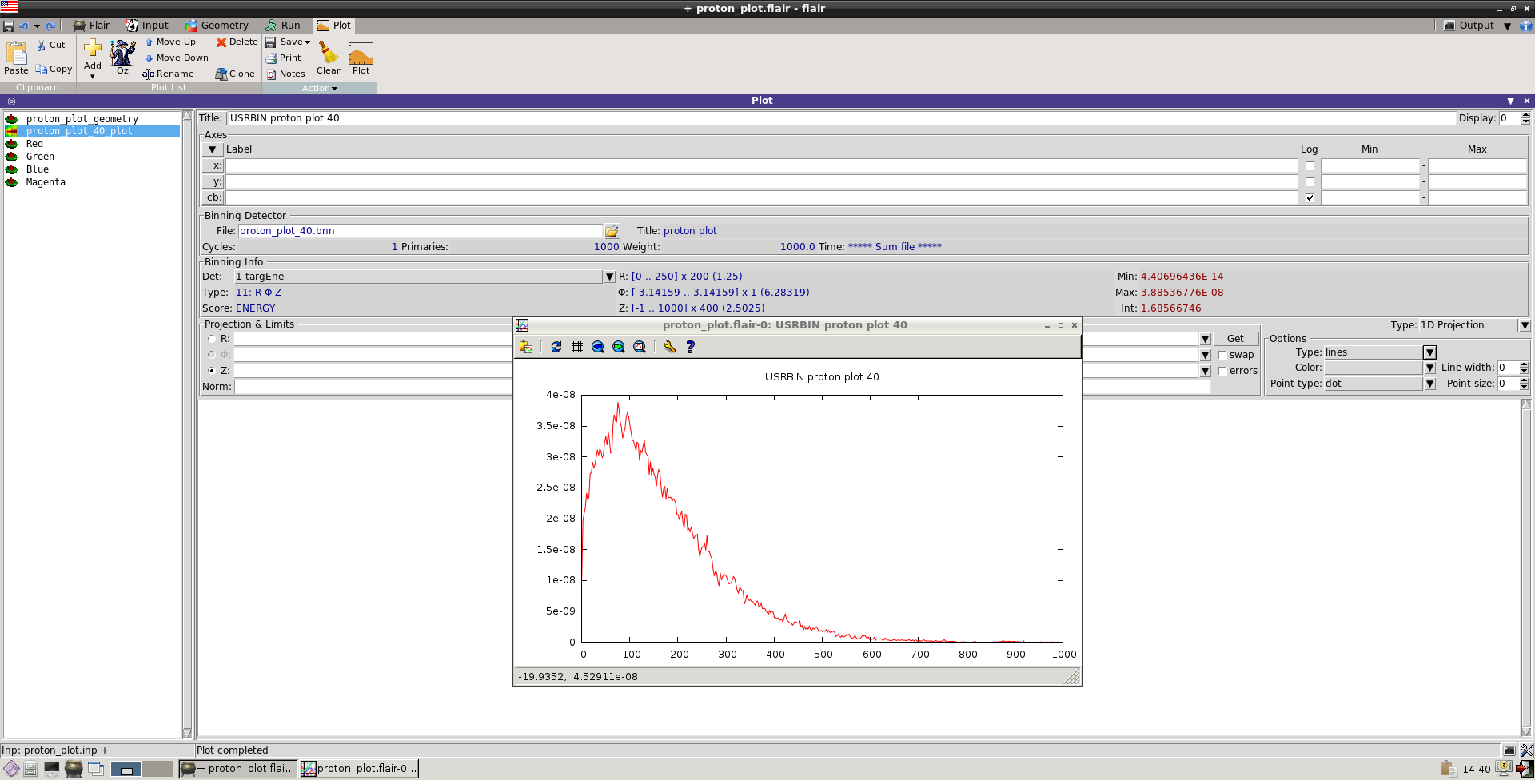Click the Redo arrow icon
This screenshot has width=1535, height=780.
50,26
